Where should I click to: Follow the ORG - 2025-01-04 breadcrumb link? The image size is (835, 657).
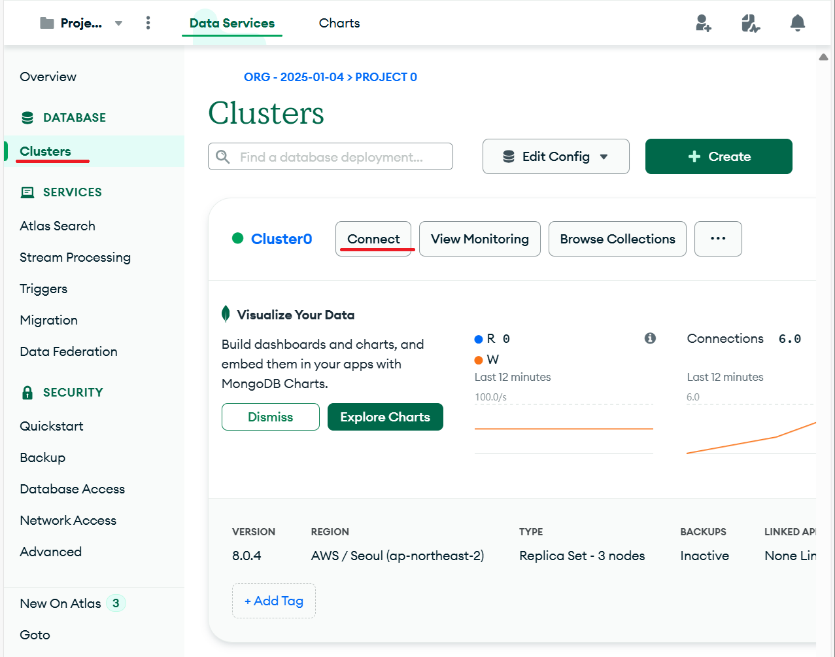294,77
